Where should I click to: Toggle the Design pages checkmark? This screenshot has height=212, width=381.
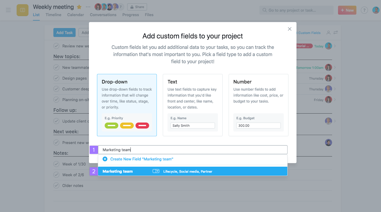tap(56, 78)
